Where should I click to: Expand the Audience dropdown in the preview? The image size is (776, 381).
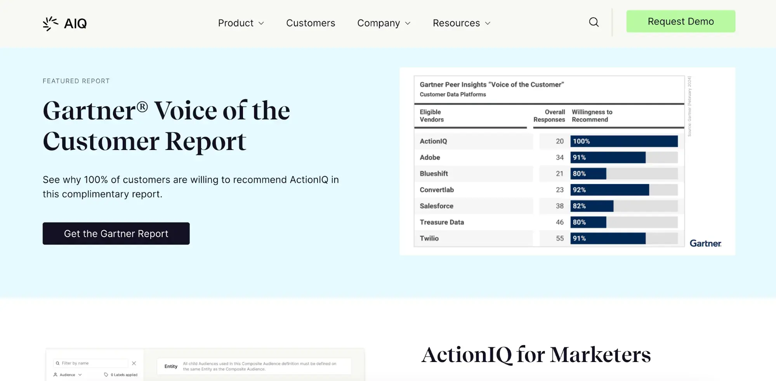click(80, 375)
